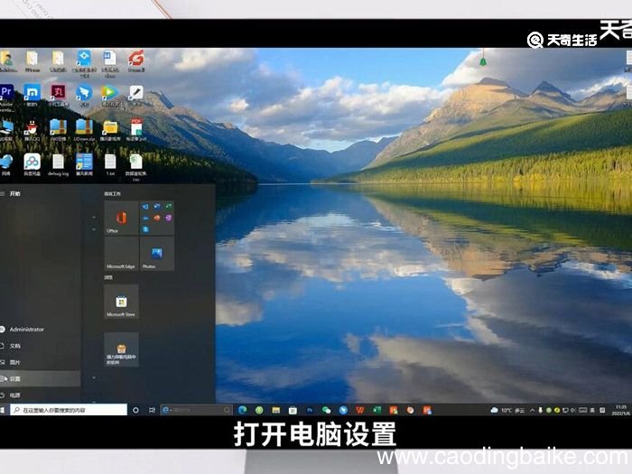The image size is (632, 474).
Task: Toggle the 开始 hamburger menu button
Action: pos(3,193)
